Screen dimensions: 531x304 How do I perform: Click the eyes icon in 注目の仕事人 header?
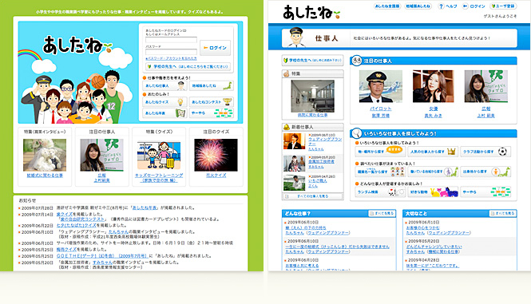tap(356, 61)
